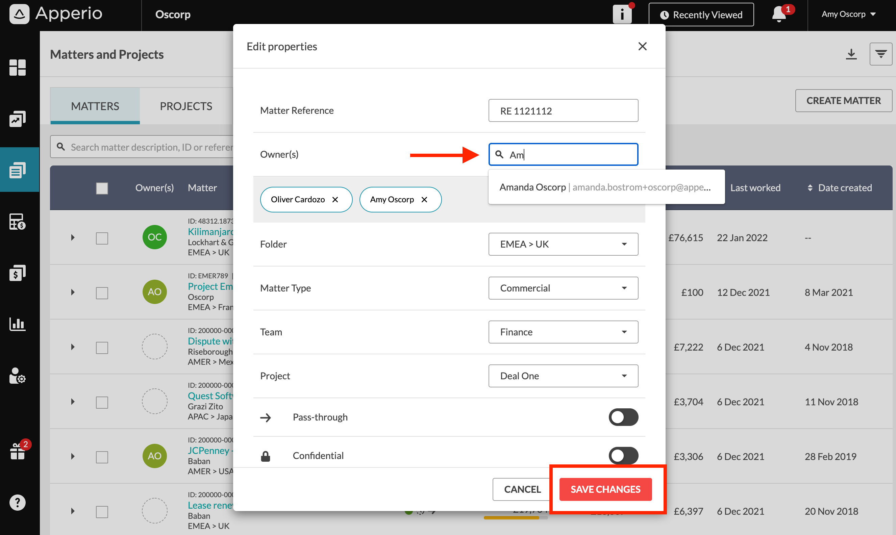Remove Amy Oscorp from owners
896x535 pixels.
click(424, 199)
